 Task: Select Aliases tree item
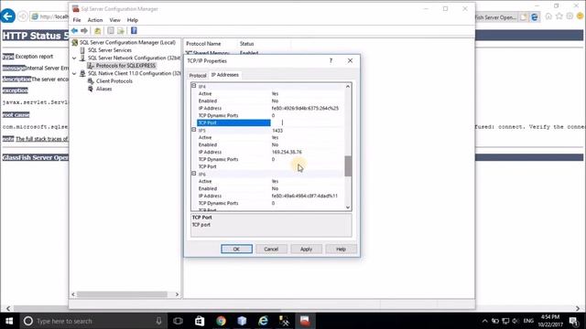[103, 89]
